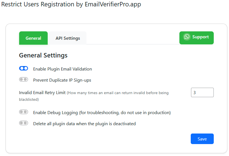
Task: Click the 'Invalid Email Retry Limit' label
Action: tap(42, 93)
